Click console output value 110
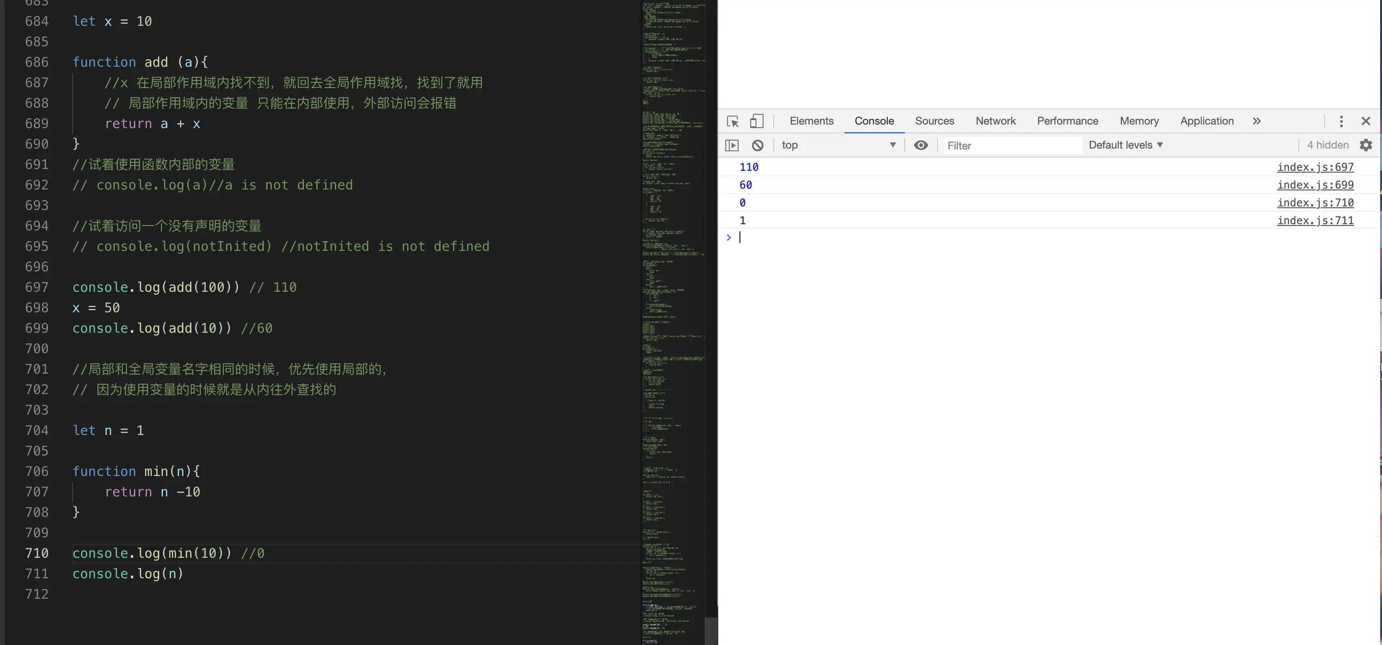Screen dimensions: 1382x645 click(749, 167)
